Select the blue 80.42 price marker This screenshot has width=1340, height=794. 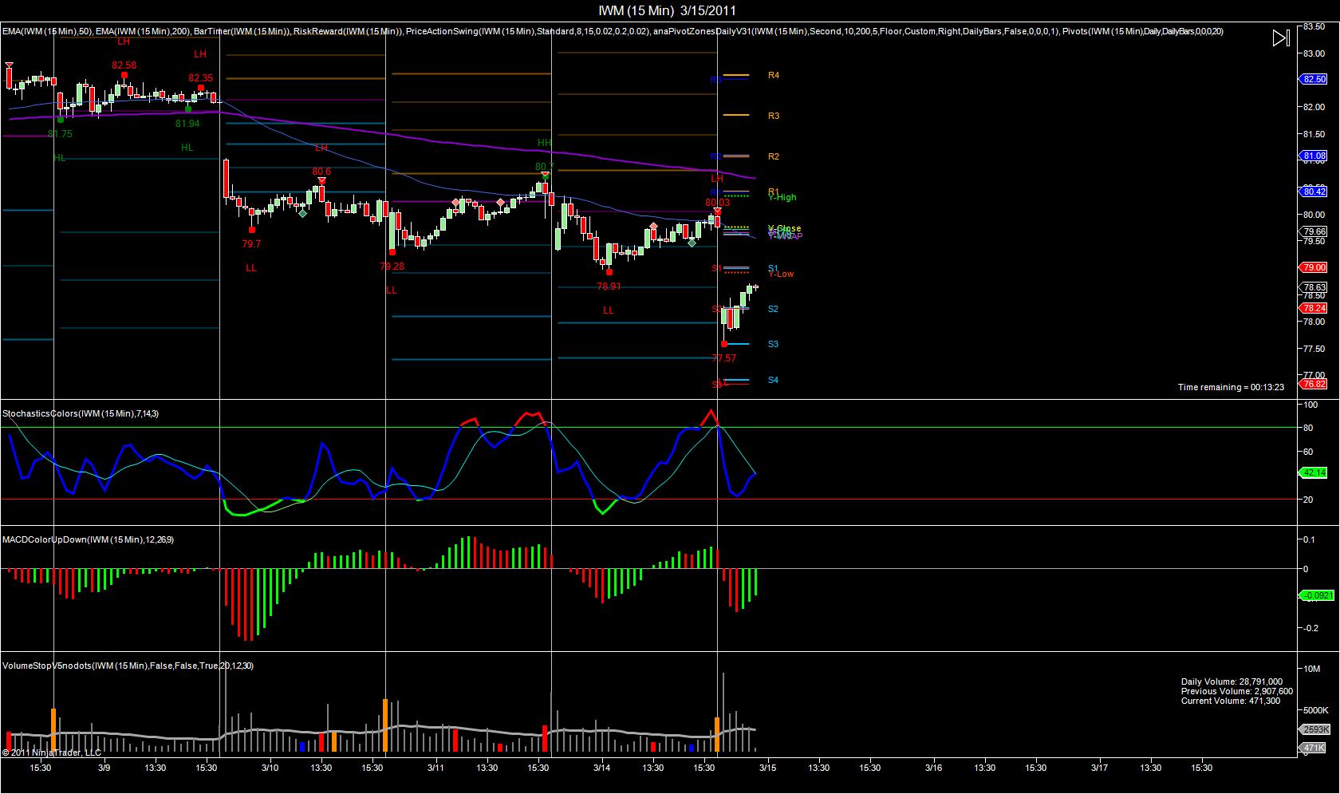1314,192
